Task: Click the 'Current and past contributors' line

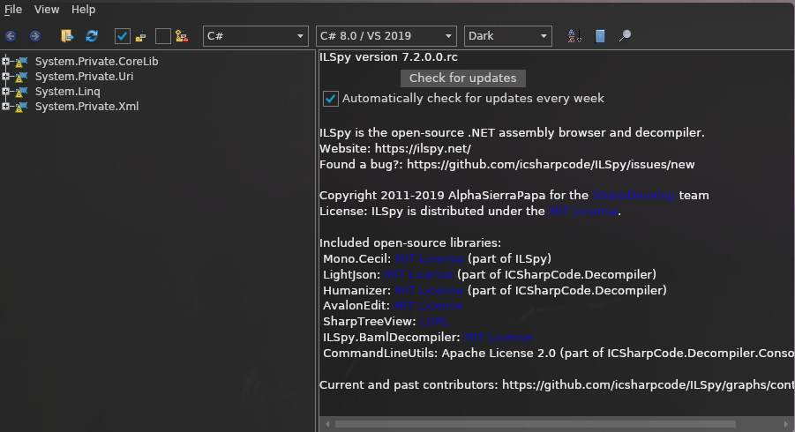Action: [557, 385]
